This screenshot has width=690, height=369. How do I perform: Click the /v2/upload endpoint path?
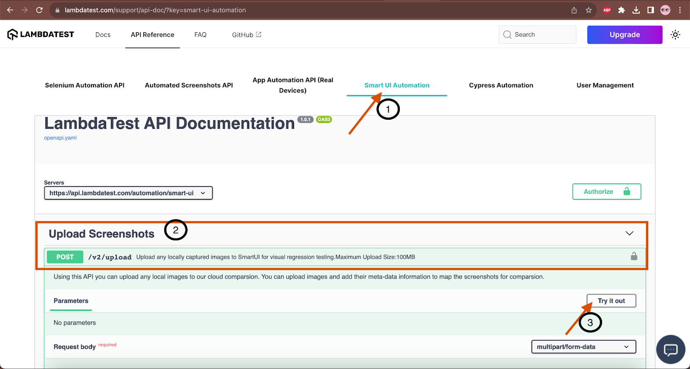[110, 257]
